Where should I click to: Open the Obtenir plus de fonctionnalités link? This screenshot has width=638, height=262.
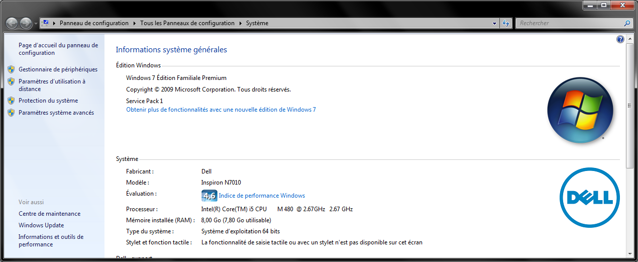click(221, 110)
